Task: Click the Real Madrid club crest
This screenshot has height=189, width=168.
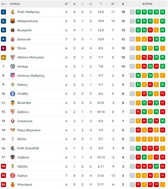Action: (13, 12)
